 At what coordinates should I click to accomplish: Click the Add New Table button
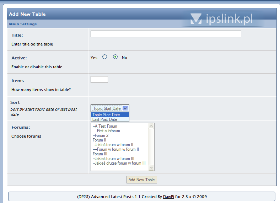(x=141, y=180)
